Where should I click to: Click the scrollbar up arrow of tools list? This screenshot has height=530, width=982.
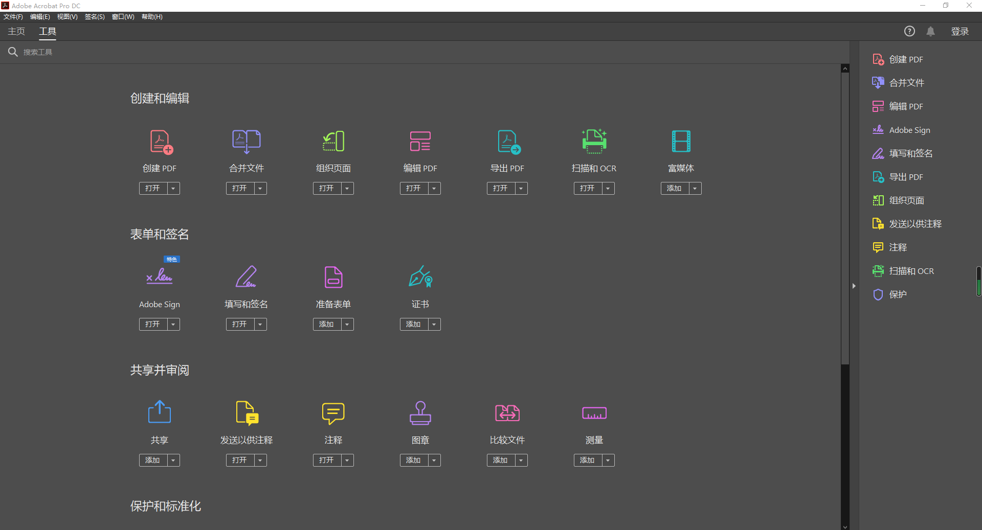coord(845,68)
